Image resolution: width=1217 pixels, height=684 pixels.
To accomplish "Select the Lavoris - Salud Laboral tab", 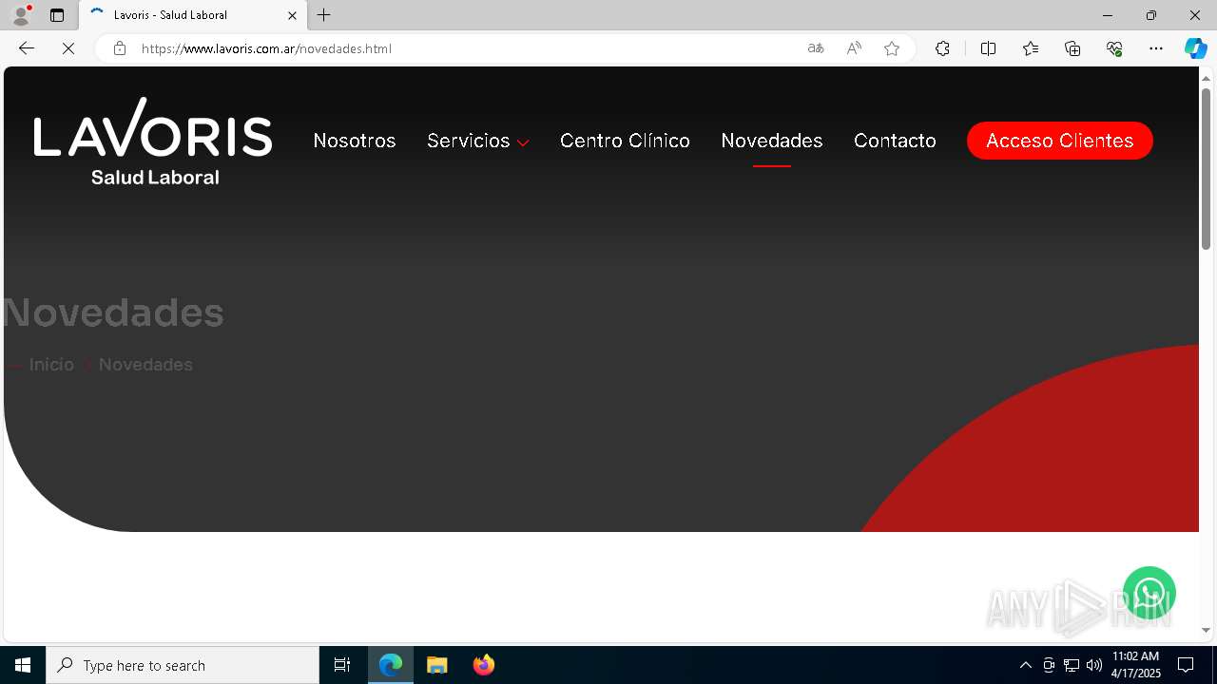I will (x=193, y=15).
